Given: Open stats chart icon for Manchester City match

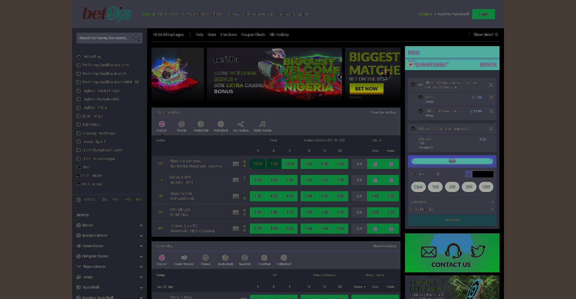Looking at the screenshot, I should (x=236, y=228).
